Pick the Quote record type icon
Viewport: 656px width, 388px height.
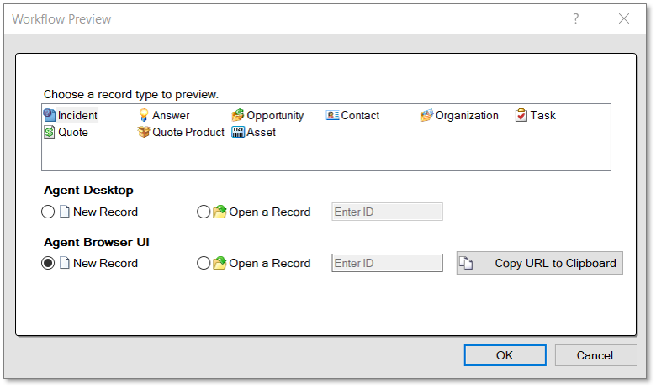click(50, 133)
